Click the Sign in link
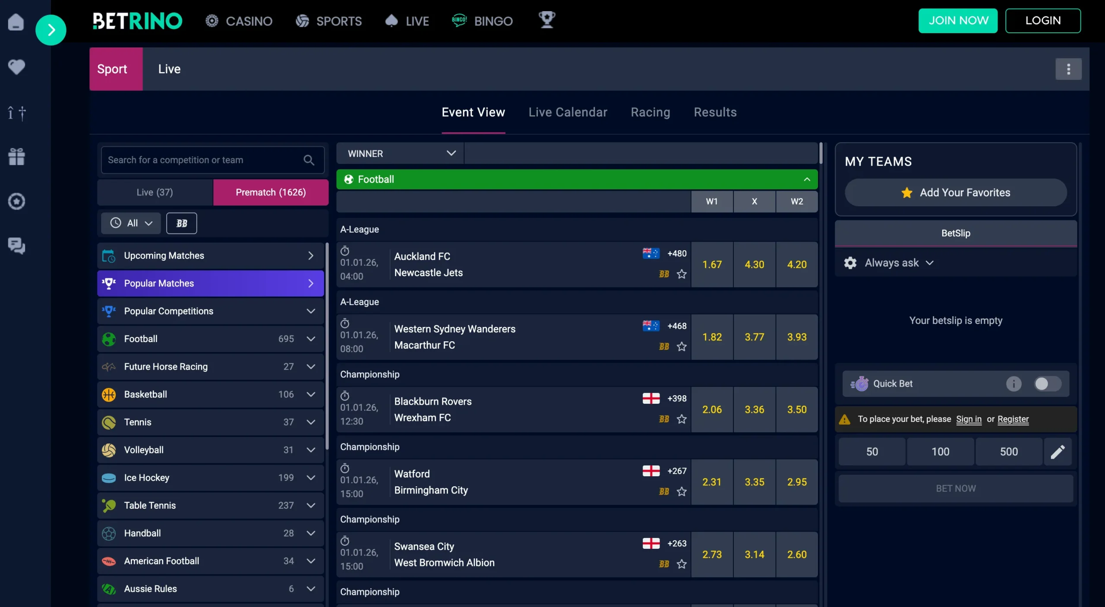This screenshot has height=607, width=1105. [x=968, y=419]
